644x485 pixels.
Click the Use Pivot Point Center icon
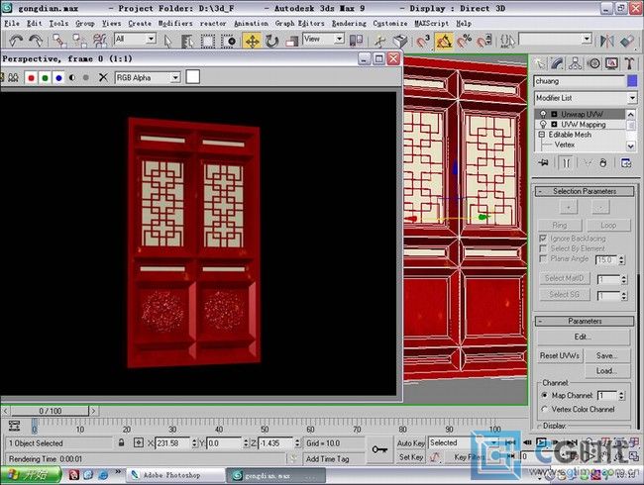[x=356, y=41]
